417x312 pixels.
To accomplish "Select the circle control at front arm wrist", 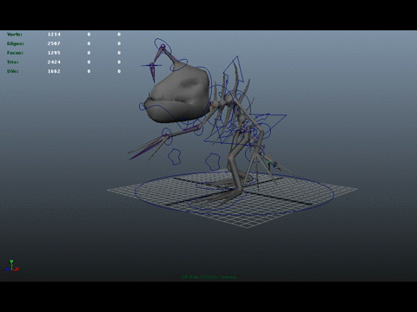I will click(167, 136).
